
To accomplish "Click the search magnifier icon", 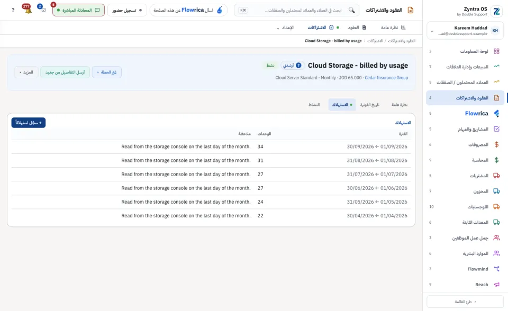I will [x=351, y=10].
